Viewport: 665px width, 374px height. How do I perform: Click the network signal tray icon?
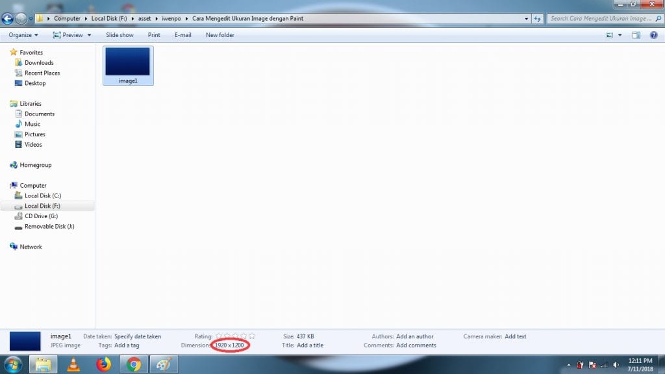pyautogui.click(x=604, y=365)
